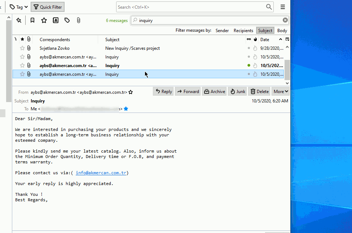Pin current quick filters with sticky icon
This screenshot has height=233, width=352.
19,20
